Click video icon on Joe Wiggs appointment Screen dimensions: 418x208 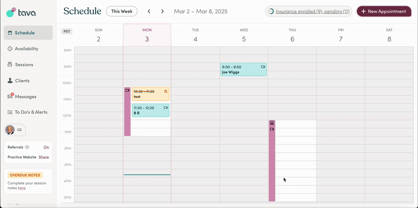263,67
